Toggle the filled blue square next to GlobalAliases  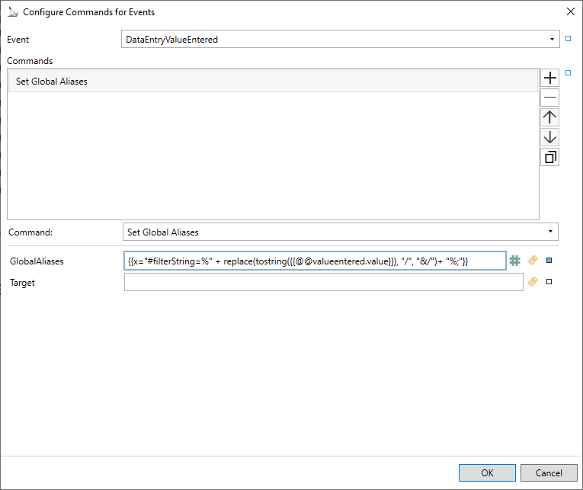tap(549, 261)
